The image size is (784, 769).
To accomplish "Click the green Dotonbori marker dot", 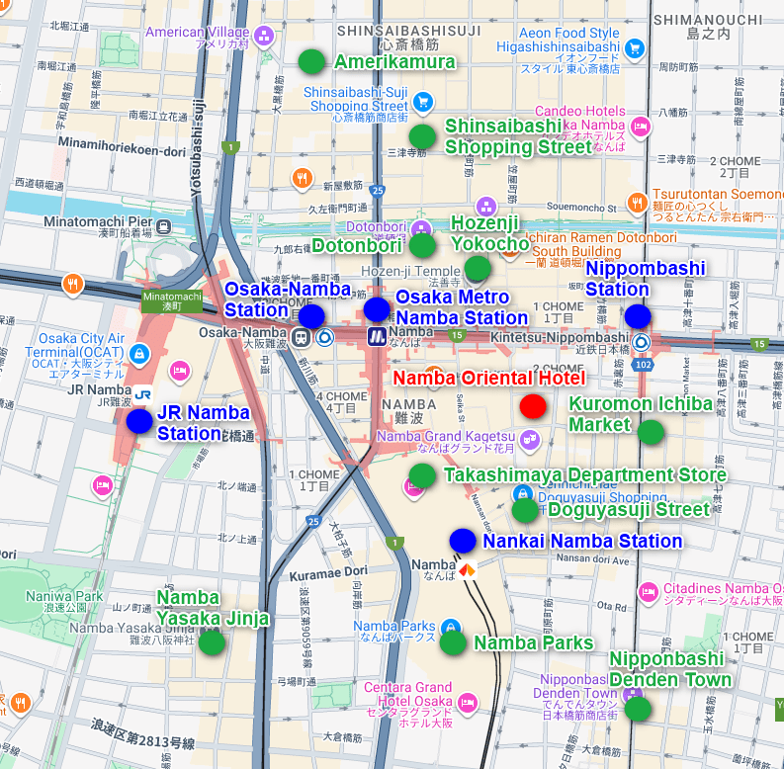I will 422,245.
